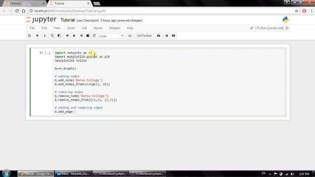Viewport: 315px width, 177px height.
Task: Open the File menu
Action: pyautogui.click(x=32, y=28)
